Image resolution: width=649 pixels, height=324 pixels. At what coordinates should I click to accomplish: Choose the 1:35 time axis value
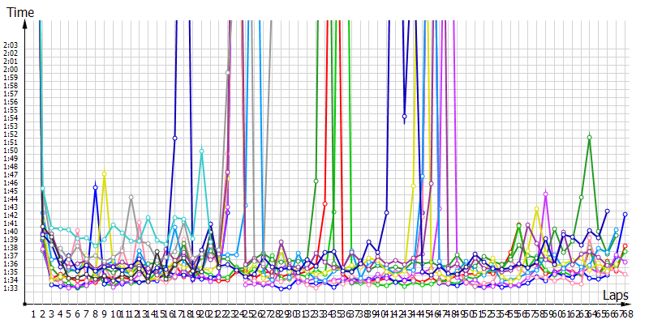tap(11, 272)
